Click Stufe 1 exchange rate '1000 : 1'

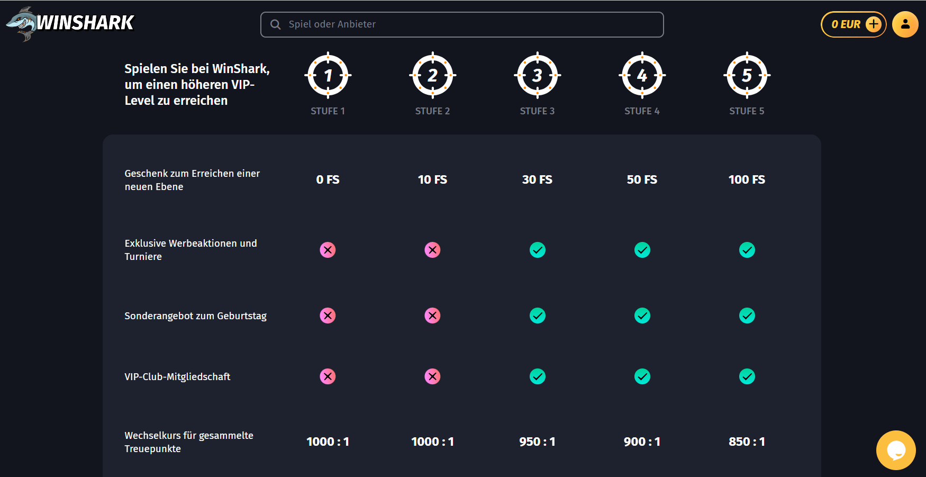(x=328, y=442)
